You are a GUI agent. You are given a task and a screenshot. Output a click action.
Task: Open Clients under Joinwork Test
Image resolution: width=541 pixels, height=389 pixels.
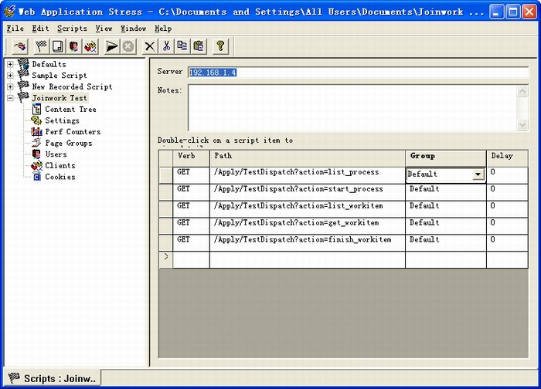[x=60, y=165]
